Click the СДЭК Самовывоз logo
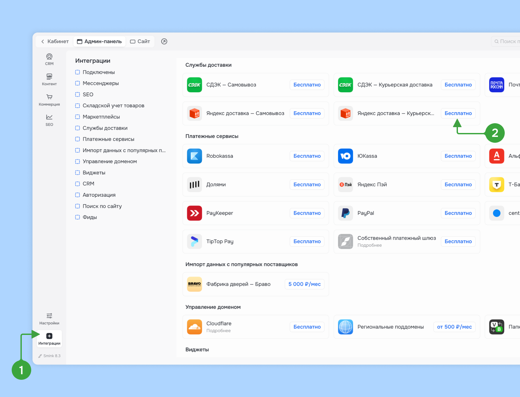Viewport: 520px width, 397px height. point(195,85)
